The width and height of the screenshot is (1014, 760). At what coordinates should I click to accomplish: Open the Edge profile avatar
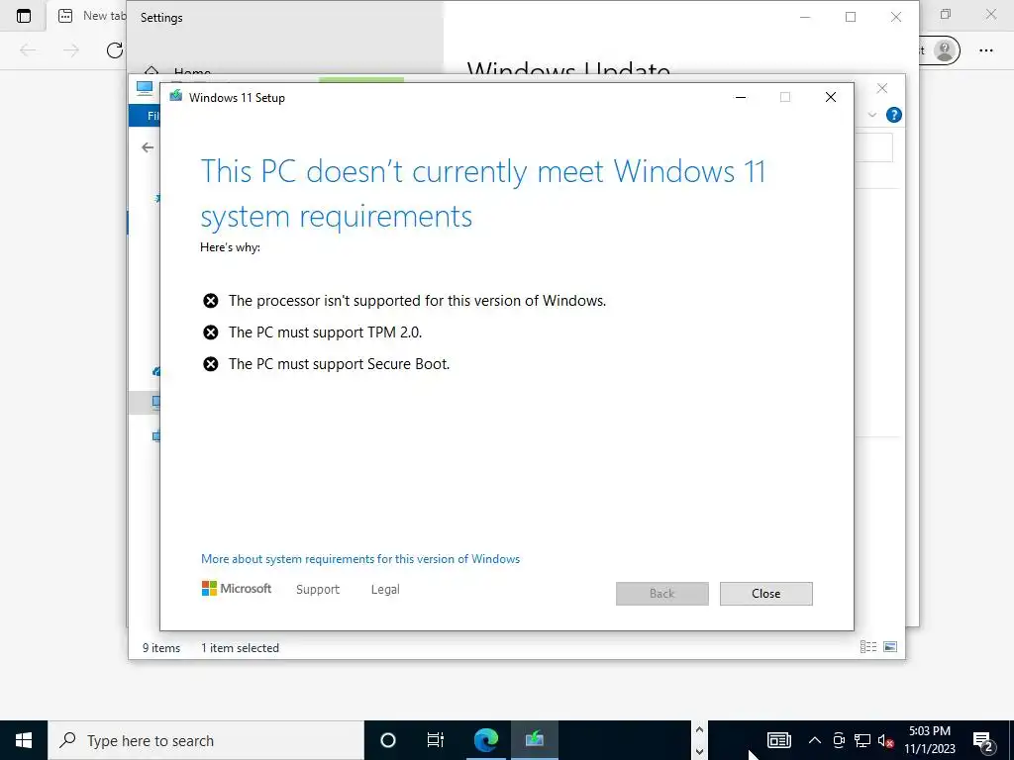[x=945, y=49]
